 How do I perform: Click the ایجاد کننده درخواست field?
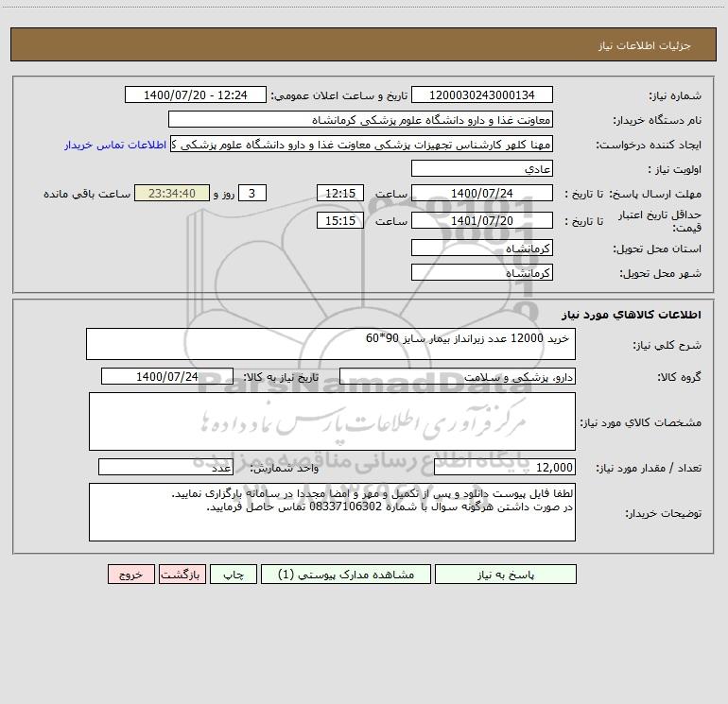pos(361,144)
